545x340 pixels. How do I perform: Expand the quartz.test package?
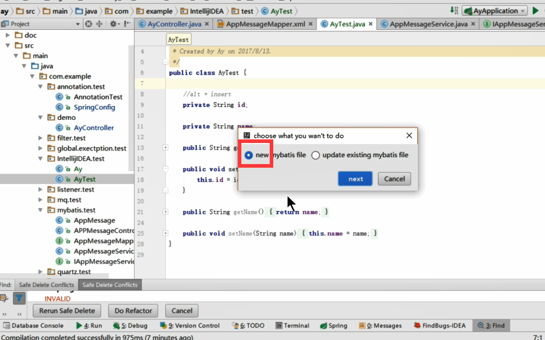click(40, 272)
